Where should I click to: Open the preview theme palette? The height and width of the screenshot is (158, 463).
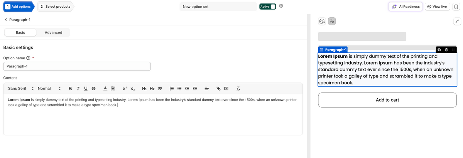[322, 22]
